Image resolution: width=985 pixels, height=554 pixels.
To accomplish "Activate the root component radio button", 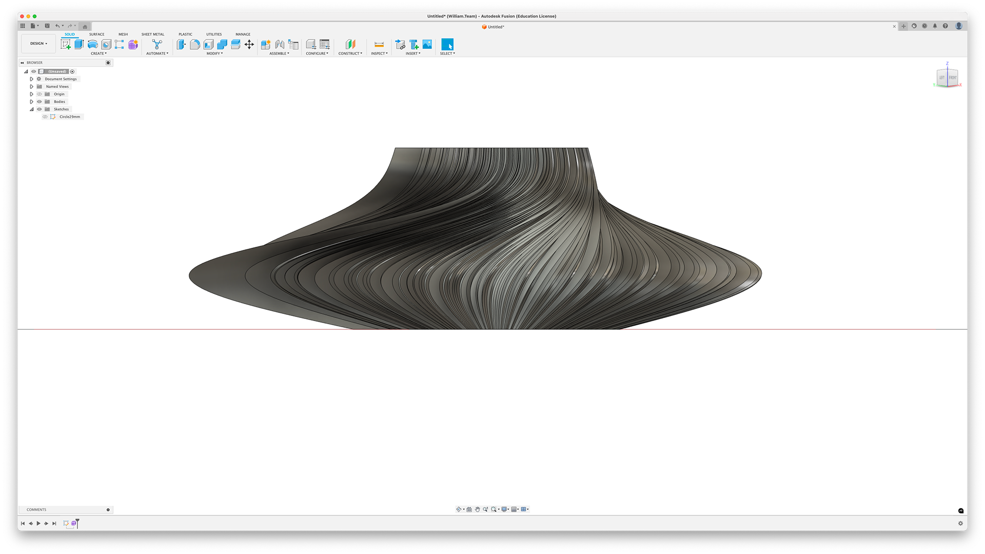I will [72, 71].
